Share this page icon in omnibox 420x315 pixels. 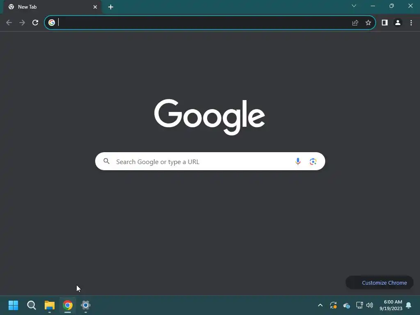tap(355, 23)
